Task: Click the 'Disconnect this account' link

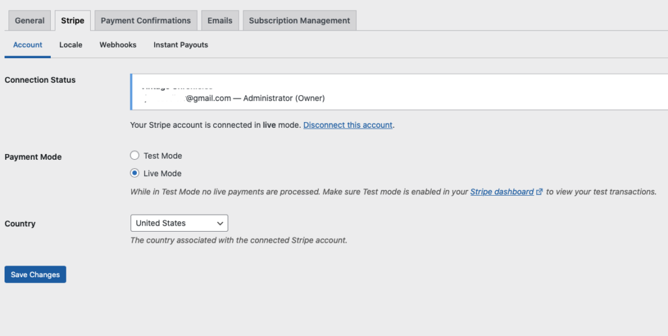Action: [x=348, y=125]
